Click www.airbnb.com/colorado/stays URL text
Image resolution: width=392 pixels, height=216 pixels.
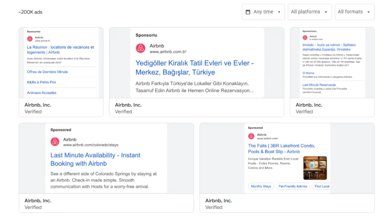coord(91,145)
